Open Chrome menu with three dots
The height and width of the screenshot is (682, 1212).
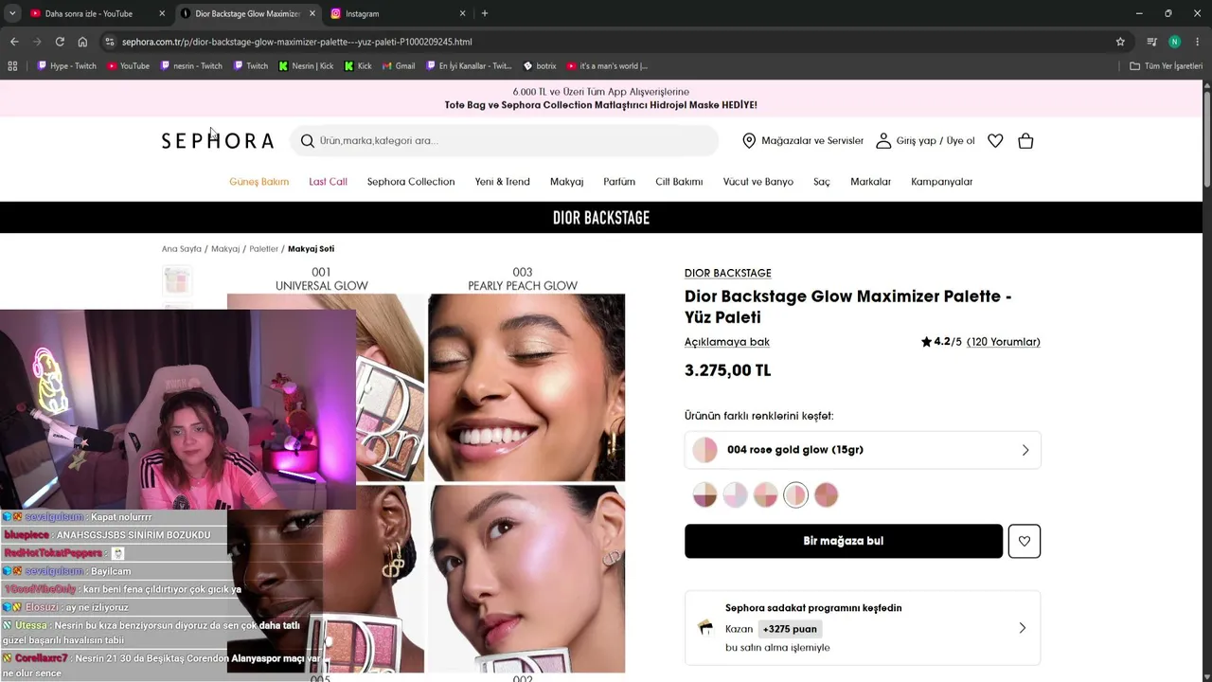(1198, 42)
